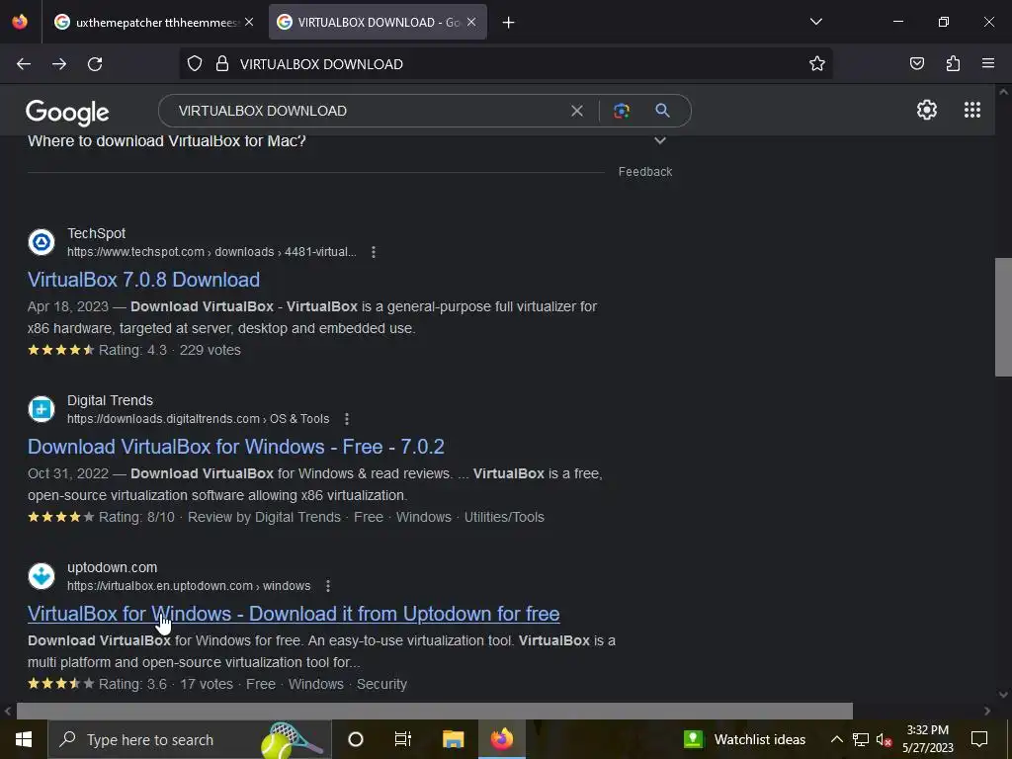This screenshot has height=759, width=1012.
Task: Open the 'Watchlist ideas' taskbar widget
Action: coord(745,739)
